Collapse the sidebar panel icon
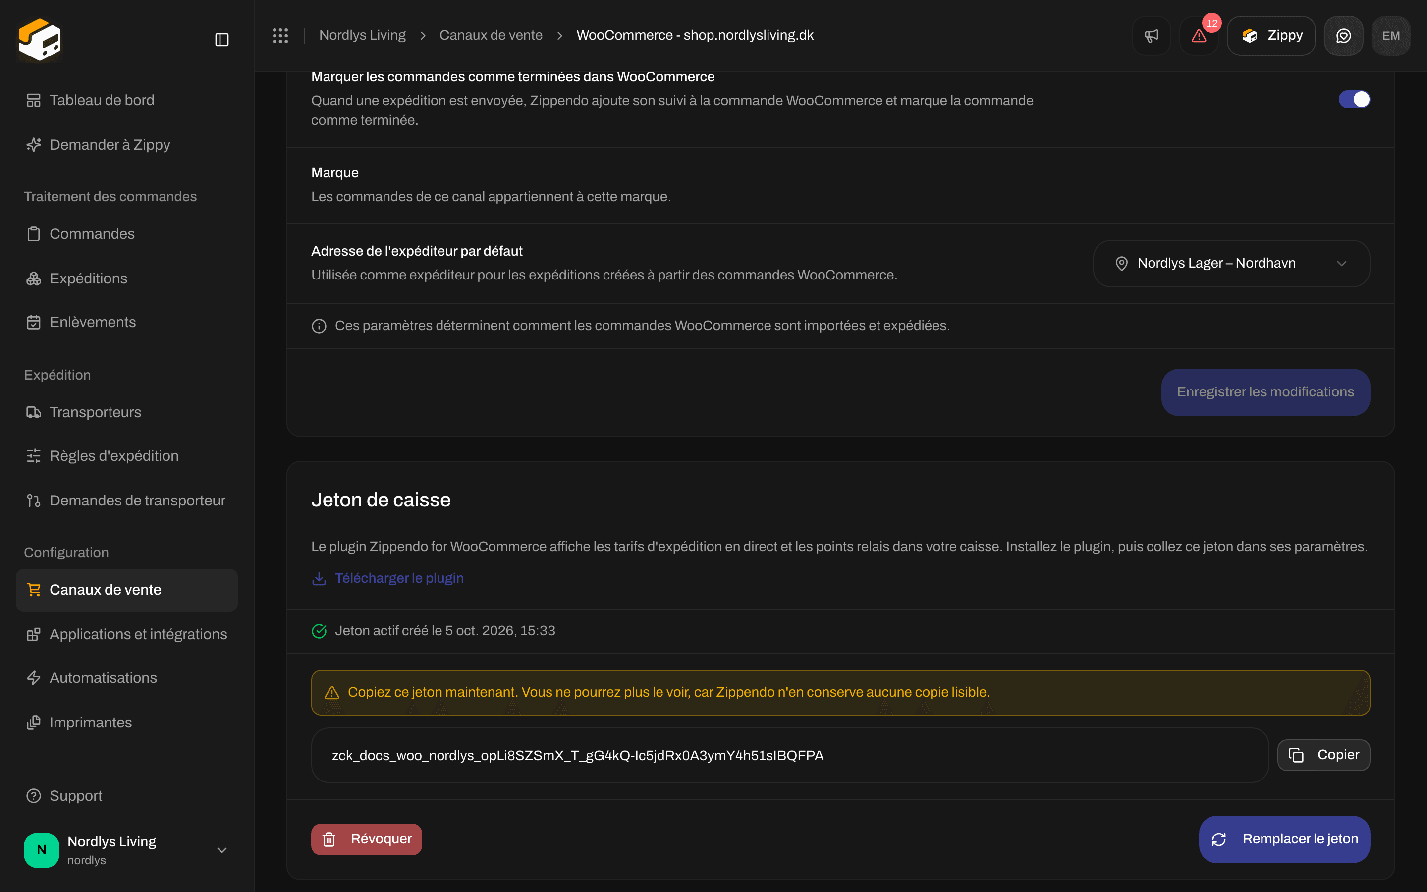Screen dimensions: 1427x892 (x=221, y=40)
